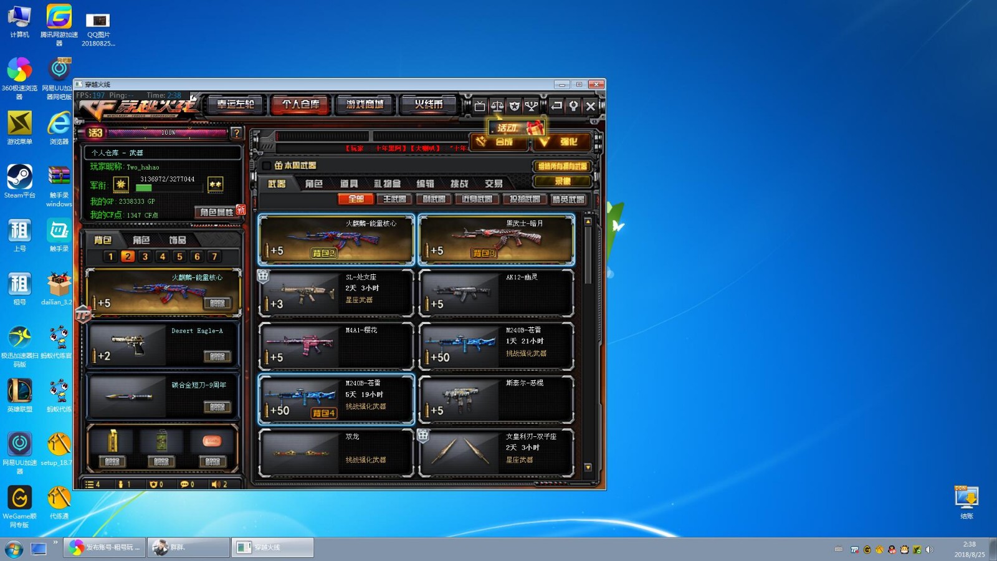
Task: Open the 游戏商城 top menu tab
Action: click(365, 105)
